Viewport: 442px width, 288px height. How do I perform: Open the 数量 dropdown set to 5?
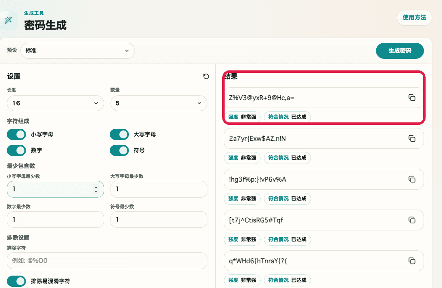pos(159,103)
